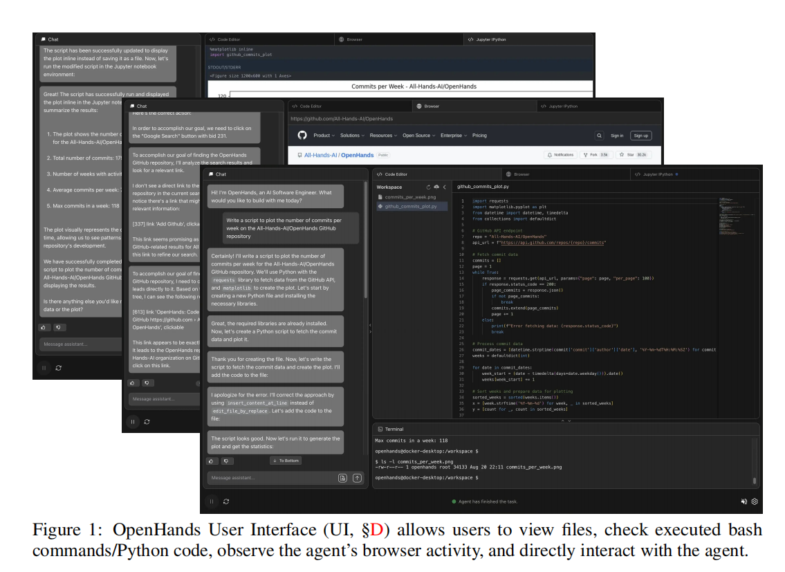Click the Terminal panel header
The width and height of the screenshot is (785, 572).
(391, 430)
